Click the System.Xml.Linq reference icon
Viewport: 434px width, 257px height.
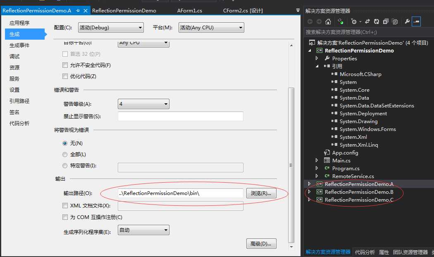tap(334, 145)
